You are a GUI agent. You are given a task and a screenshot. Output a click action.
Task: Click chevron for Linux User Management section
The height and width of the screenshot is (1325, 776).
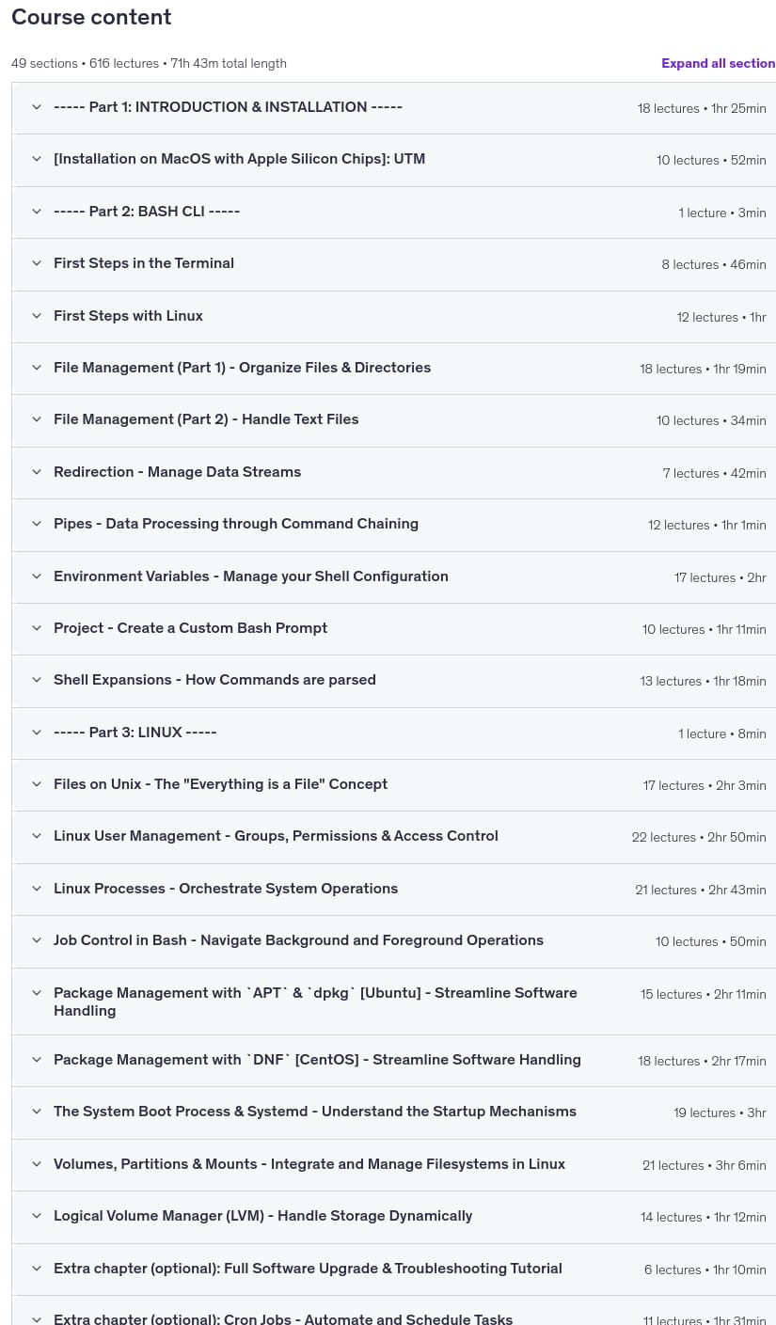(x=37, y=836)
